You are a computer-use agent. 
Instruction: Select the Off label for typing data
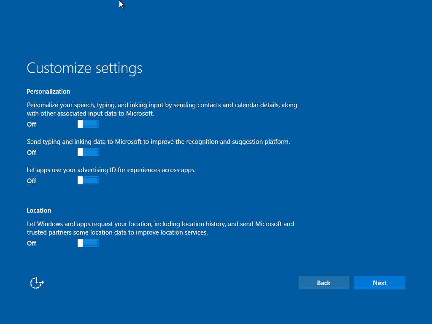click(32, 153)
